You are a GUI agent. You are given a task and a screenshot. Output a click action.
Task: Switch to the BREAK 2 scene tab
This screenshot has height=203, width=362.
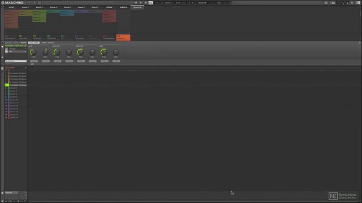(x=123, y=7)
